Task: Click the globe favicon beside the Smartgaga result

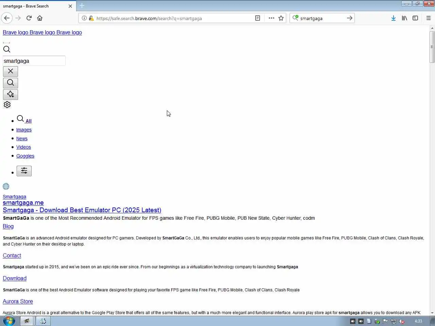Action: pos(6,186)
